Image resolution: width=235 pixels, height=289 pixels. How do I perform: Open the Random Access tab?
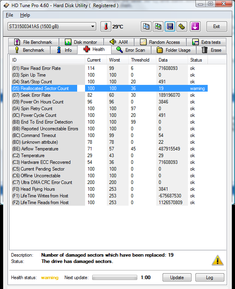160,42
